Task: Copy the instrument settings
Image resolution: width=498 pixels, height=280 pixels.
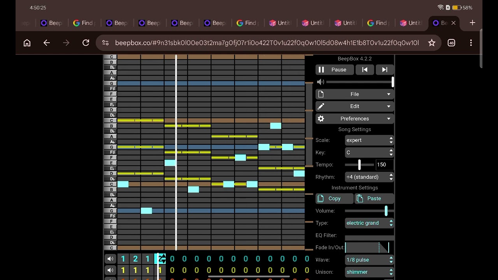Action: pos(335,198)
